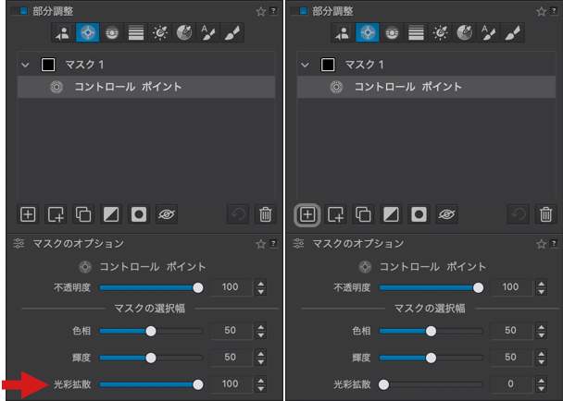Select Auto Mask brush in right panel
This screenshot has width=563, height=401.
(x=488, y=33)
